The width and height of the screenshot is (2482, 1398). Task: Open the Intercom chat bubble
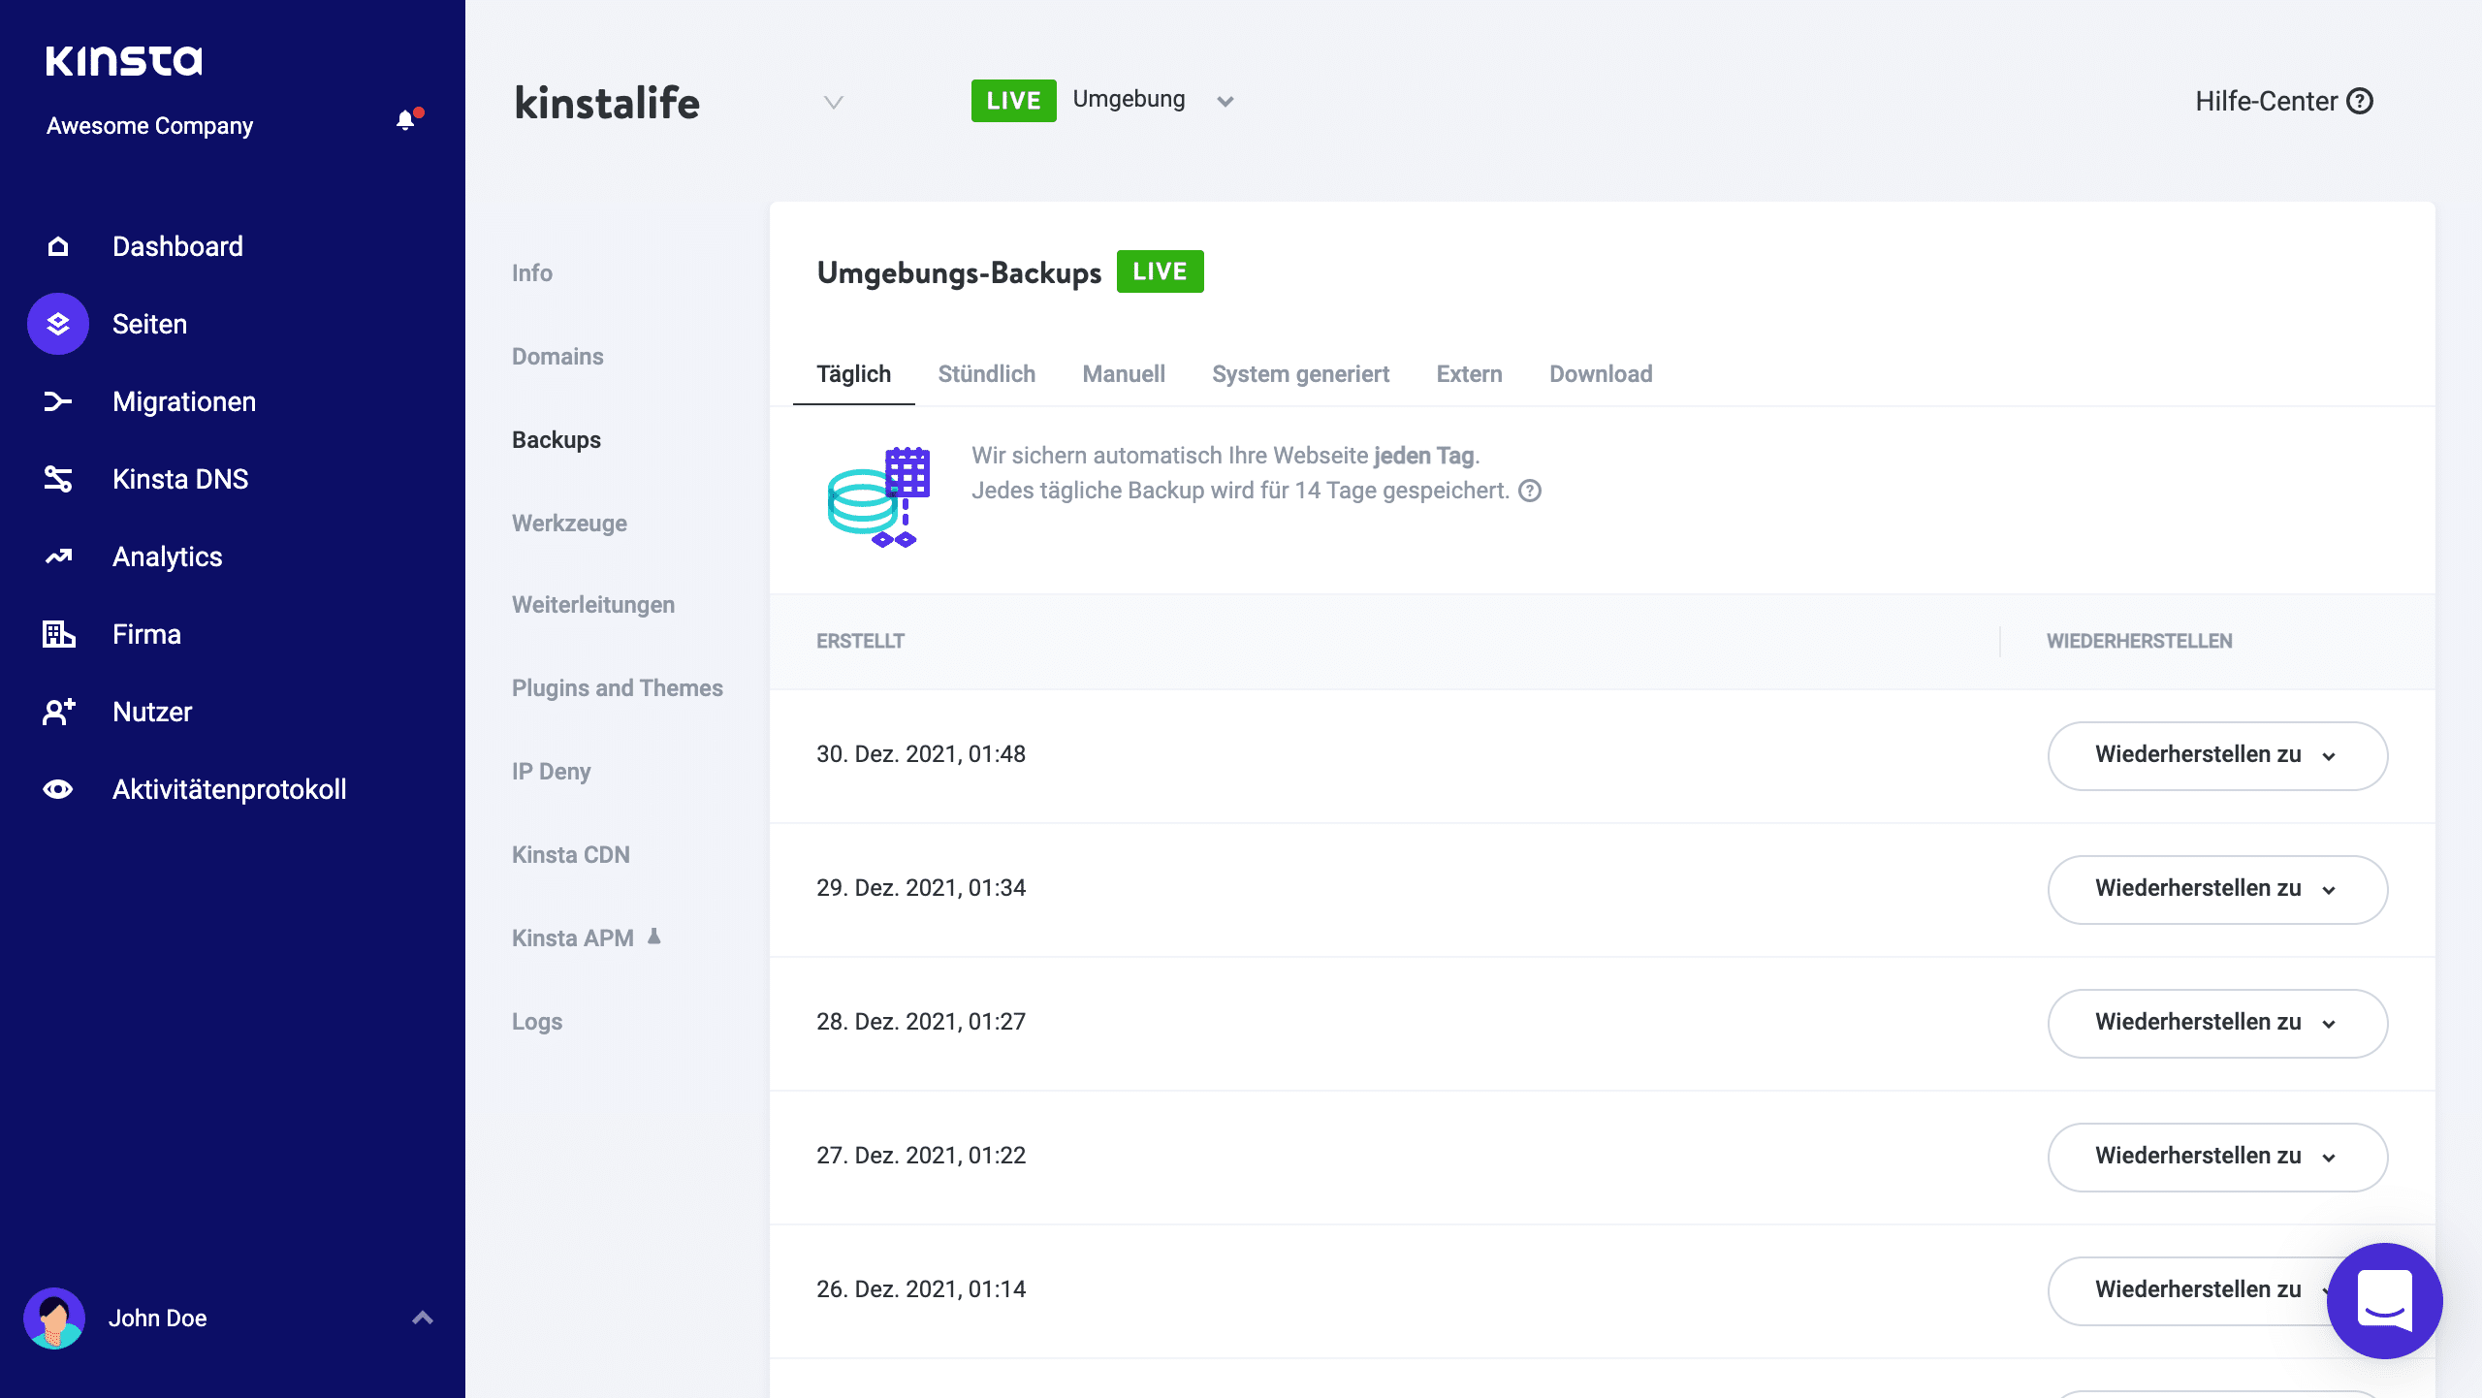tap(2385, 1301)
